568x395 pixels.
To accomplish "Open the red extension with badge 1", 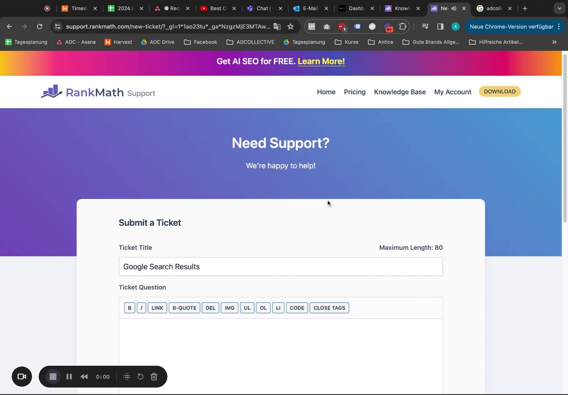I will (x=342, y=27).
